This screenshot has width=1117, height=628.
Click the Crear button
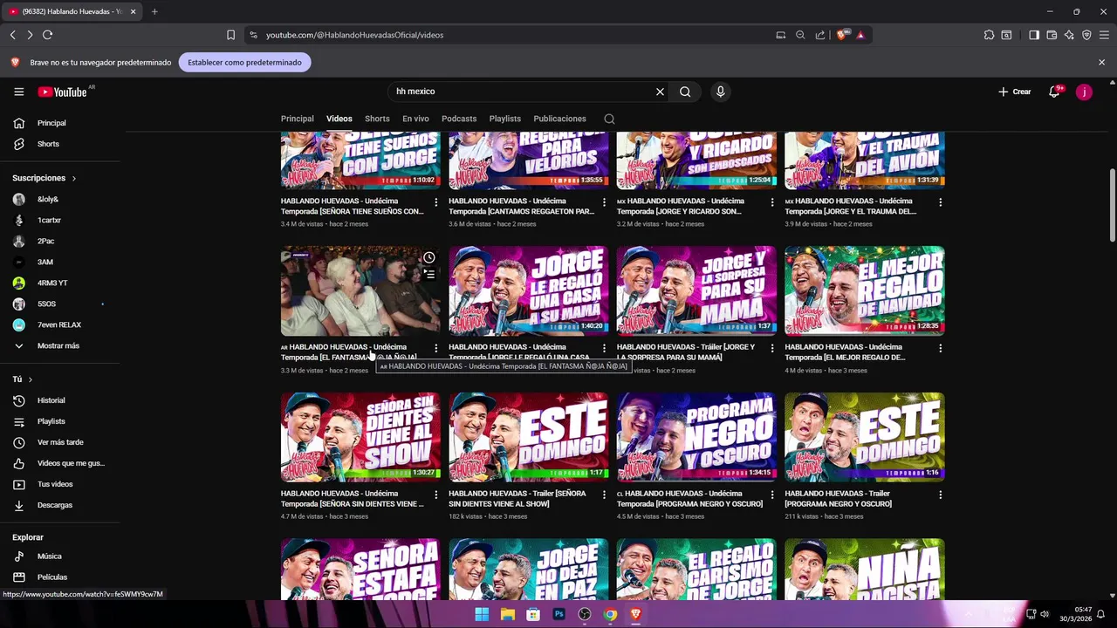[x=1015, y=92]
